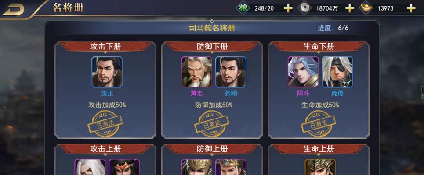
Task: Tap the copper coin currency icon
Action: 304,8
